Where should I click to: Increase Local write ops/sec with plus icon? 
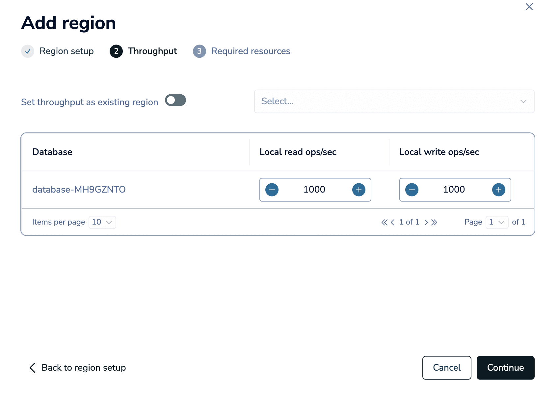pyautogui.click(x=499, y=190)
